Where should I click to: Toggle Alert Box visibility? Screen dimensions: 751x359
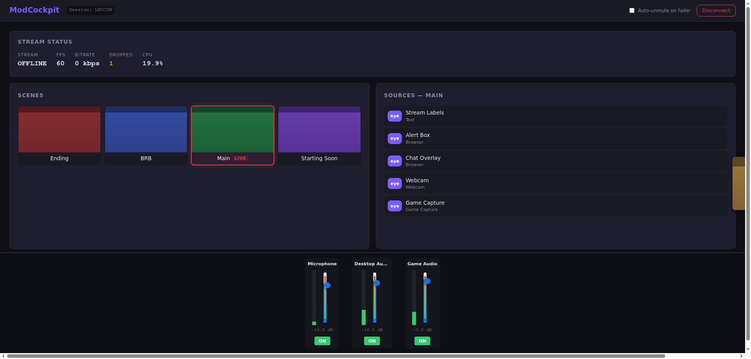394,139
